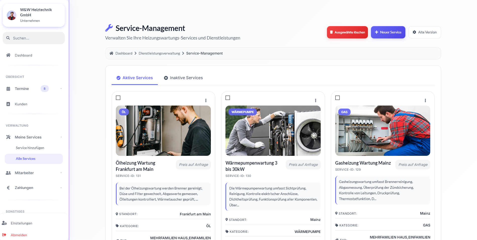
Task: Click into the Suchen search field
Action: pyautogui.click(x=34, y=38)
